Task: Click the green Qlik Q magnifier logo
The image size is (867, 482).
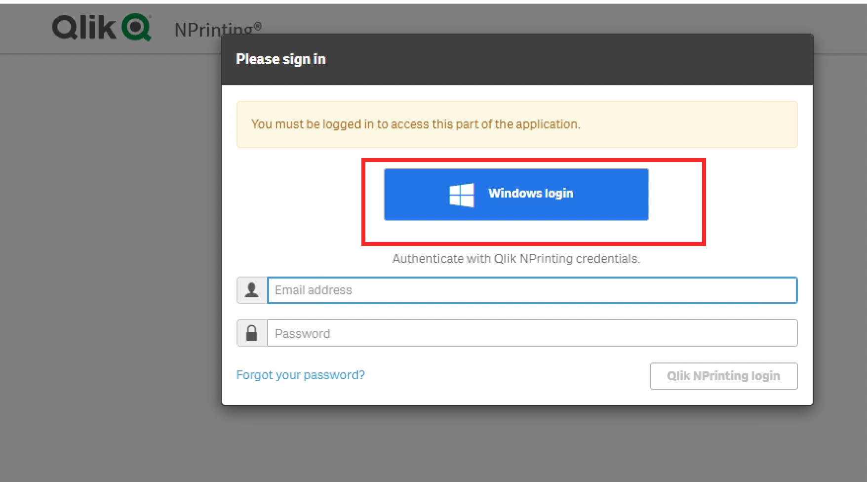Action: pos(136,27)
